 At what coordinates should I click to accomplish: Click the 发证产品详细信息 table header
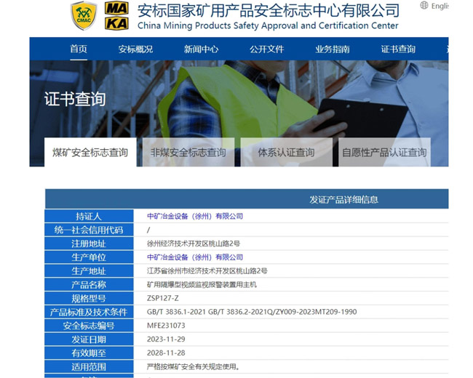pyautogui.click(x=343, y=199)
